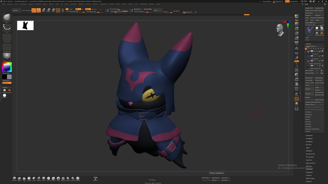
Task: Select the Move brush in bottom shelf
Action: click(x=19, y=179)
